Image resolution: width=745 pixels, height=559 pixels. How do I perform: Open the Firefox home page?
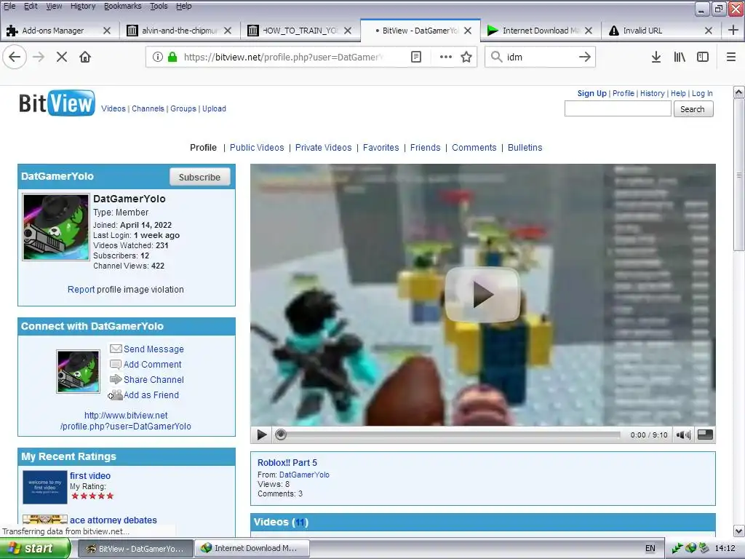(85, 57)
